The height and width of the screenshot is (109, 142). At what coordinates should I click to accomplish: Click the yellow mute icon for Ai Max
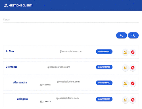coord(125,52)
